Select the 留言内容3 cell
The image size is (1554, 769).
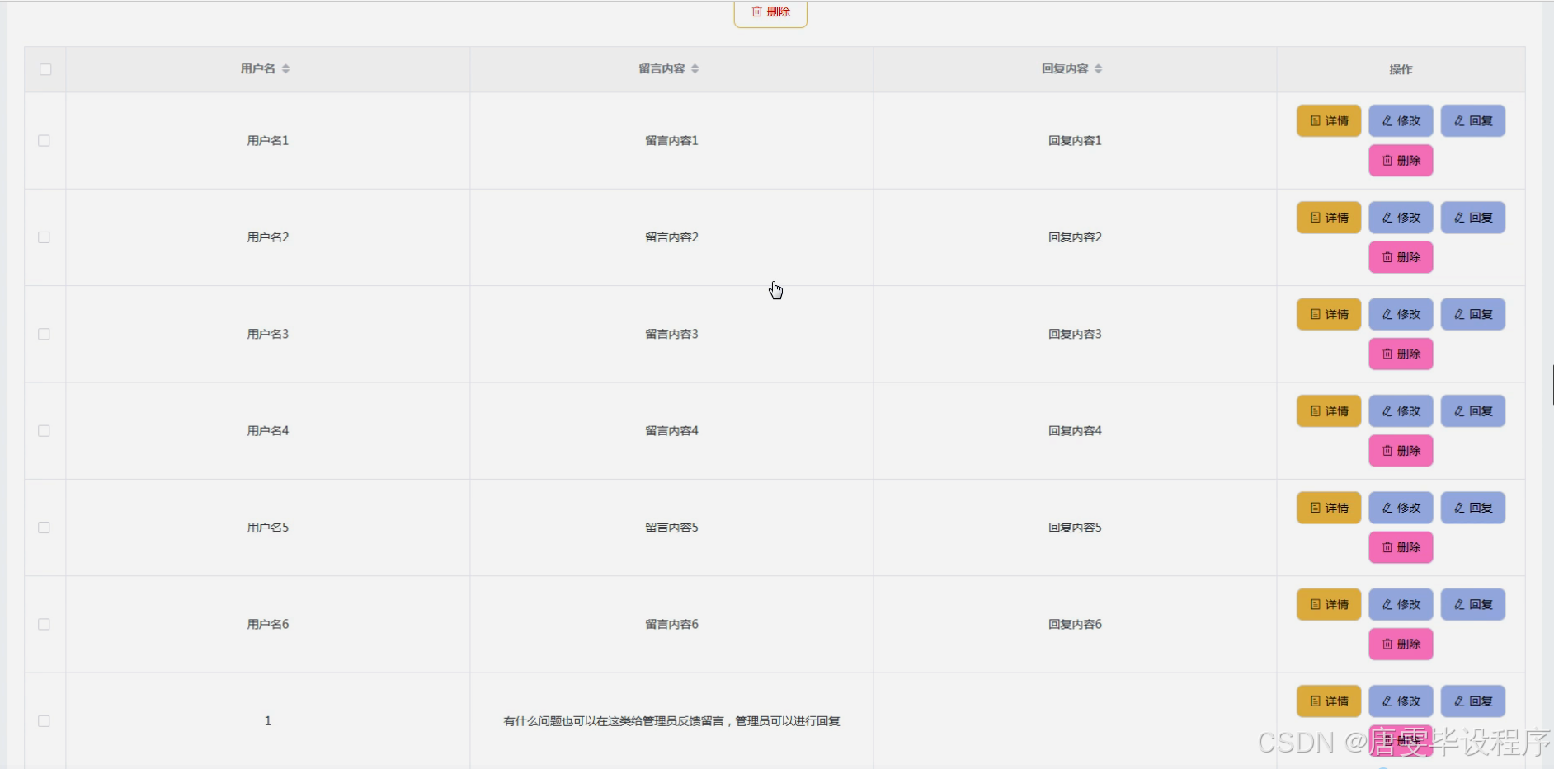(x=671, y=334)
